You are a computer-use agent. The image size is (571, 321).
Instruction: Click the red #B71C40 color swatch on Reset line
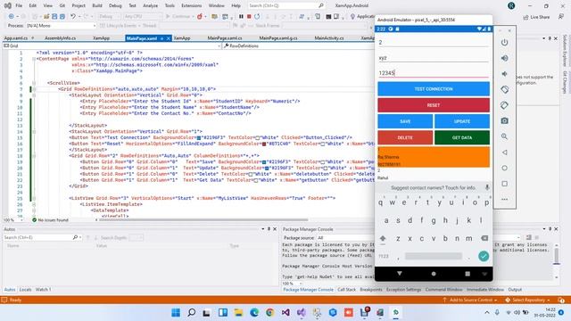tap(264, 144)
